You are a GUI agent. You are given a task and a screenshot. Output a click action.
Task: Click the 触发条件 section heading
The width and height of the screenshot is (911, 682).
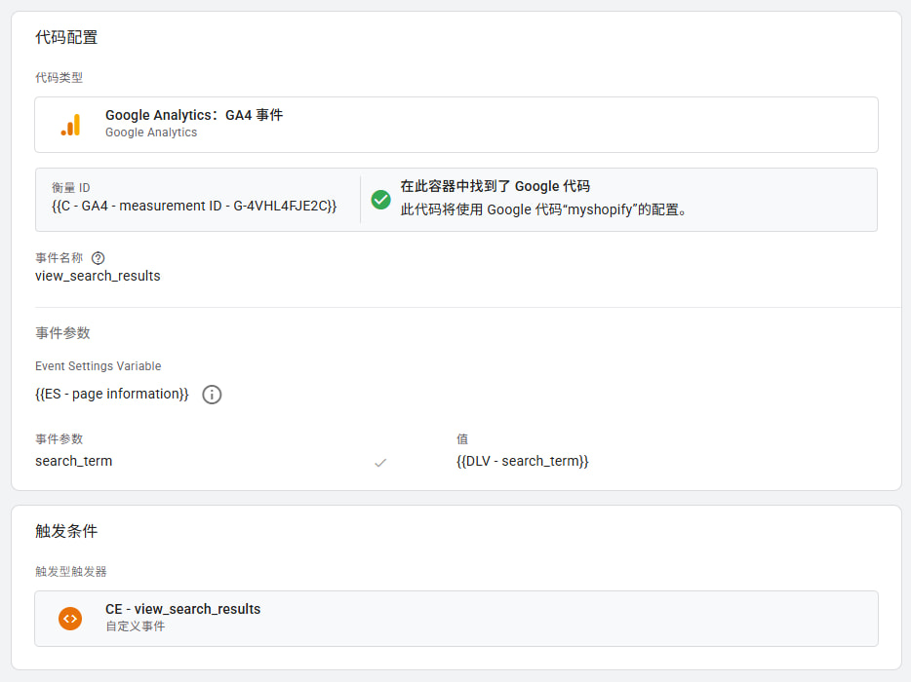click(x=66, y=531)
